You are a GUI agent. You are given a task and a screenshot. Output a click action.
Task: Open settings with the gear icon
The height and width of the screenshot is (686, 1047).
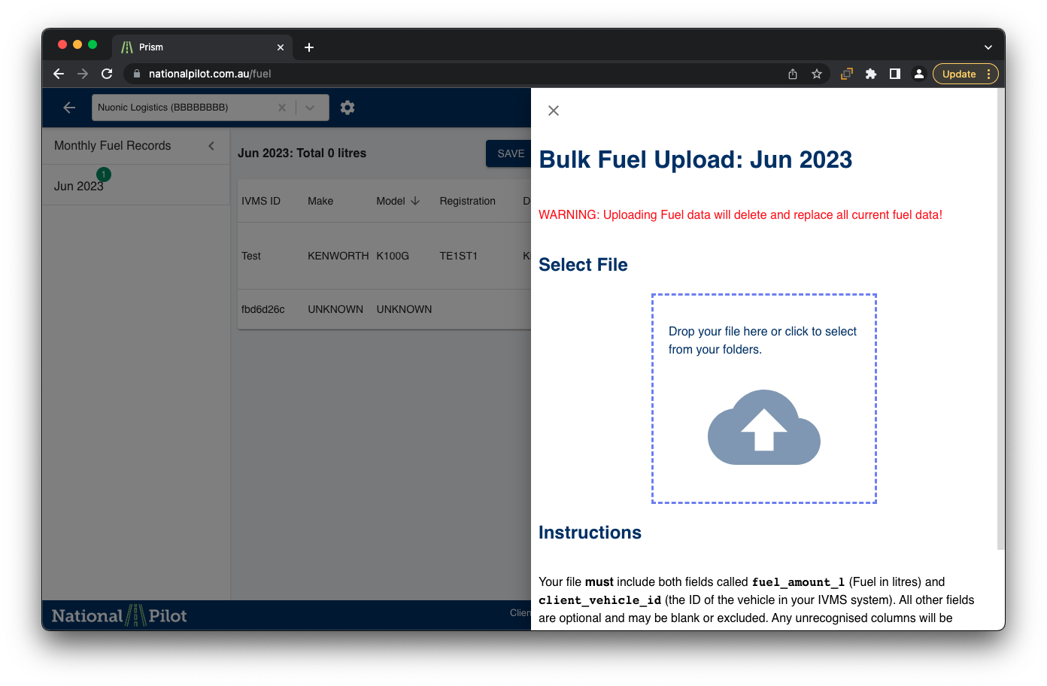[347, 108]
